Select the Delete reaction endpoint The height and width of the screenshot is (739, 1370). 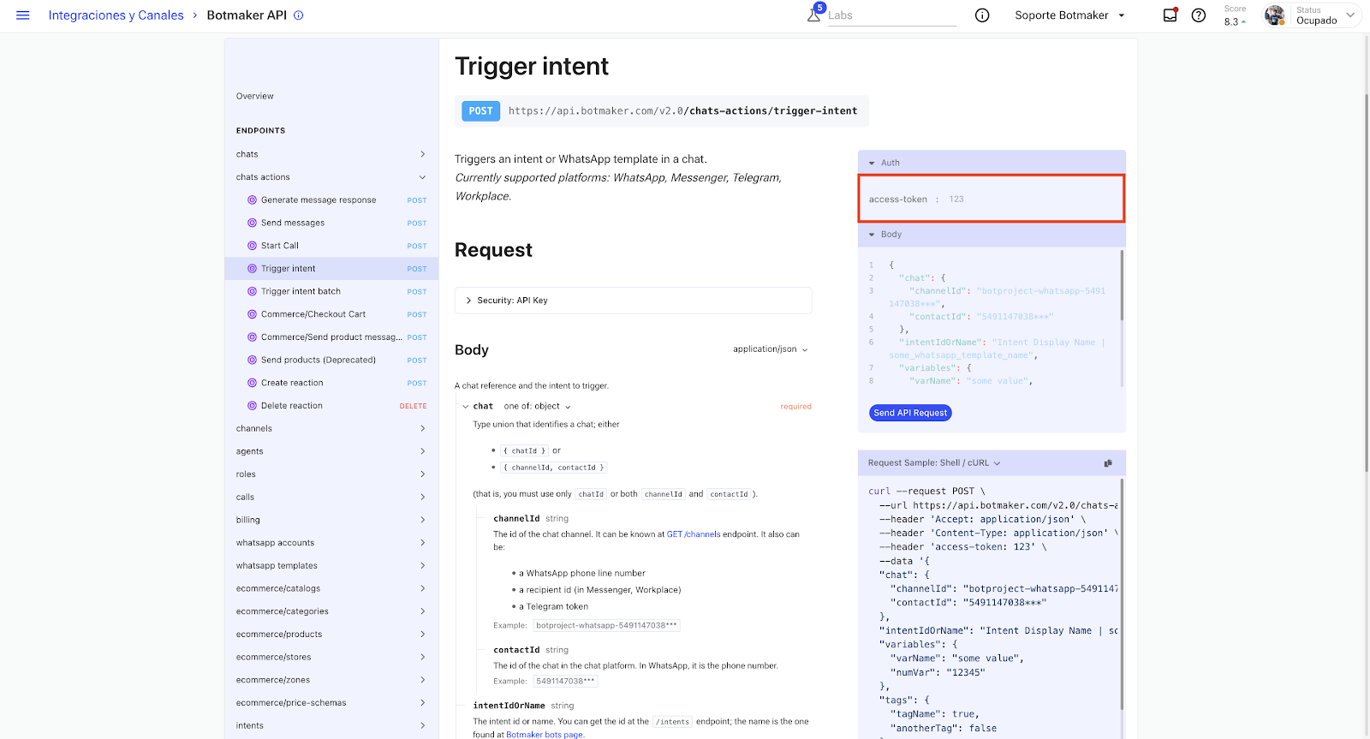[x=331, y=406]
